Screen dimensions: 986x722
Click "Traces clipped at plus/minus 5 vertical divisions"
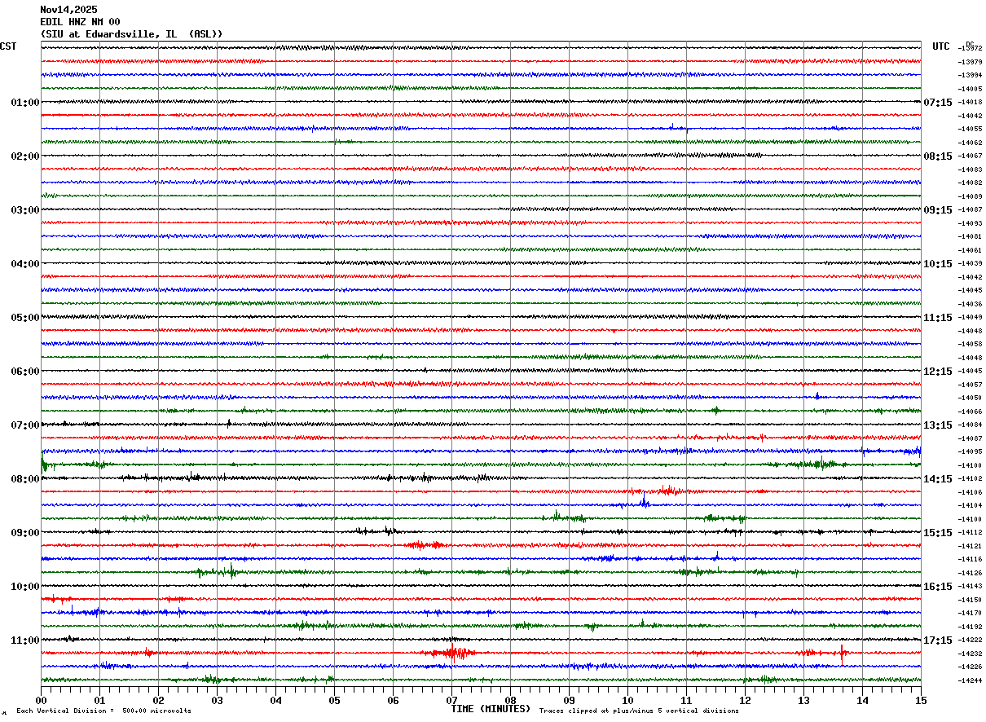[x=639, y=711]
